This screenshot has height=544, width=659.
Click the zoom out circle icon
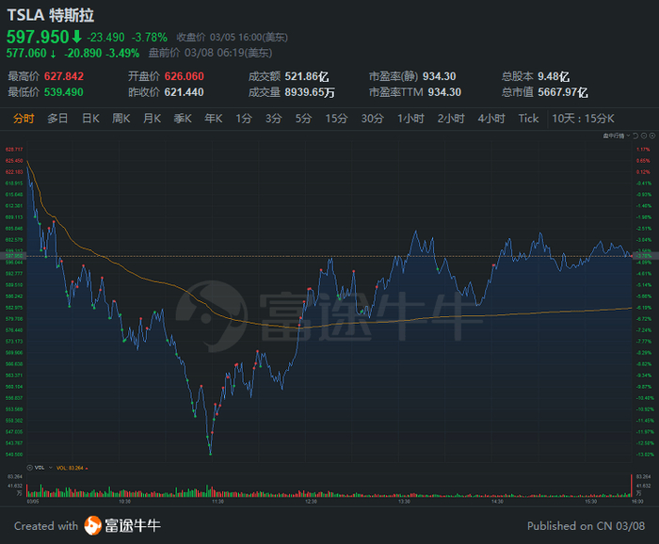[x=644, y=136]
